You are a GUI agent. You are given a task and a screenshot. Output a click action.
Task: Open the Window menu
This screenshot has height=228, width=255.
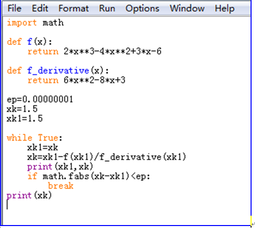pyautogui.click(x=187, y=8)
